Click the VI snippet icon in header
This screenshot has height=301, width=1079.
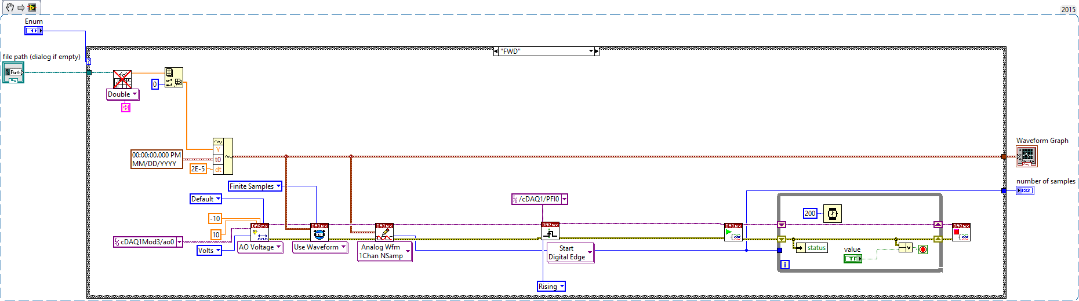pos(32,8)
